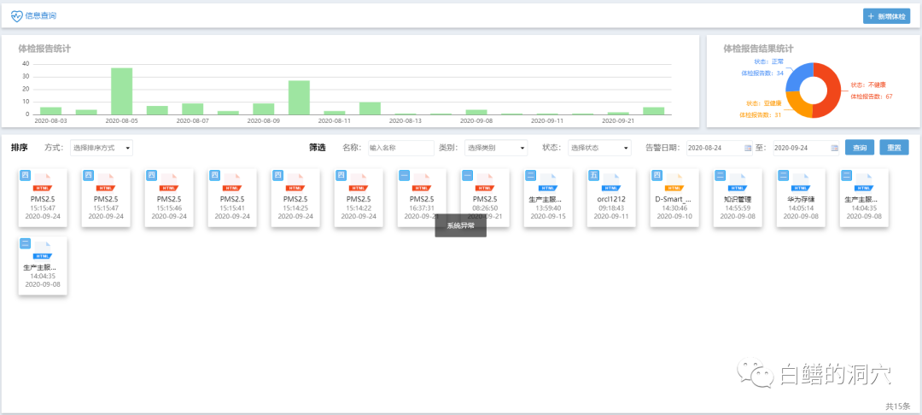The image size is (922, 415).
Task: Click the 体检报告数：31 label
Action: point(761,114)
